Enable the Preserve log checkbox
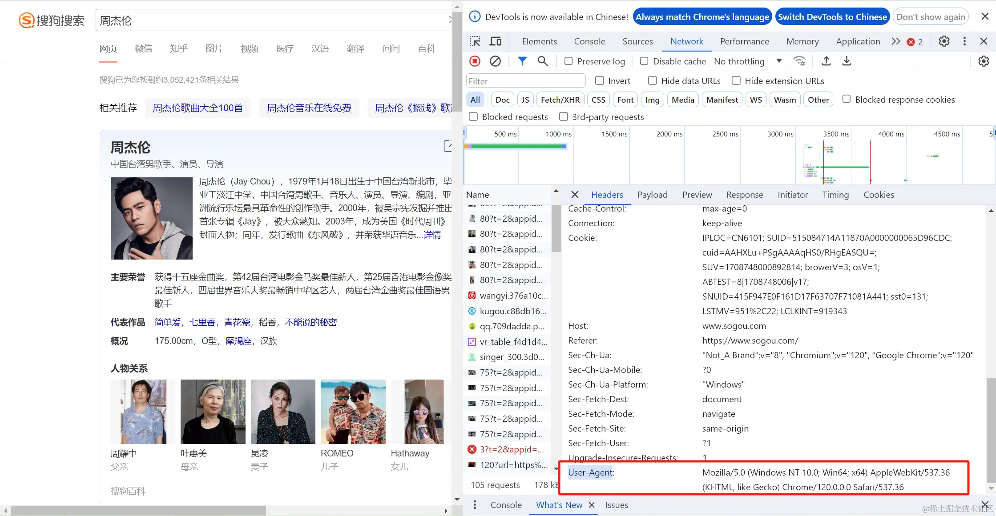Viewport: 996px width, 516px height. point(569,61)
